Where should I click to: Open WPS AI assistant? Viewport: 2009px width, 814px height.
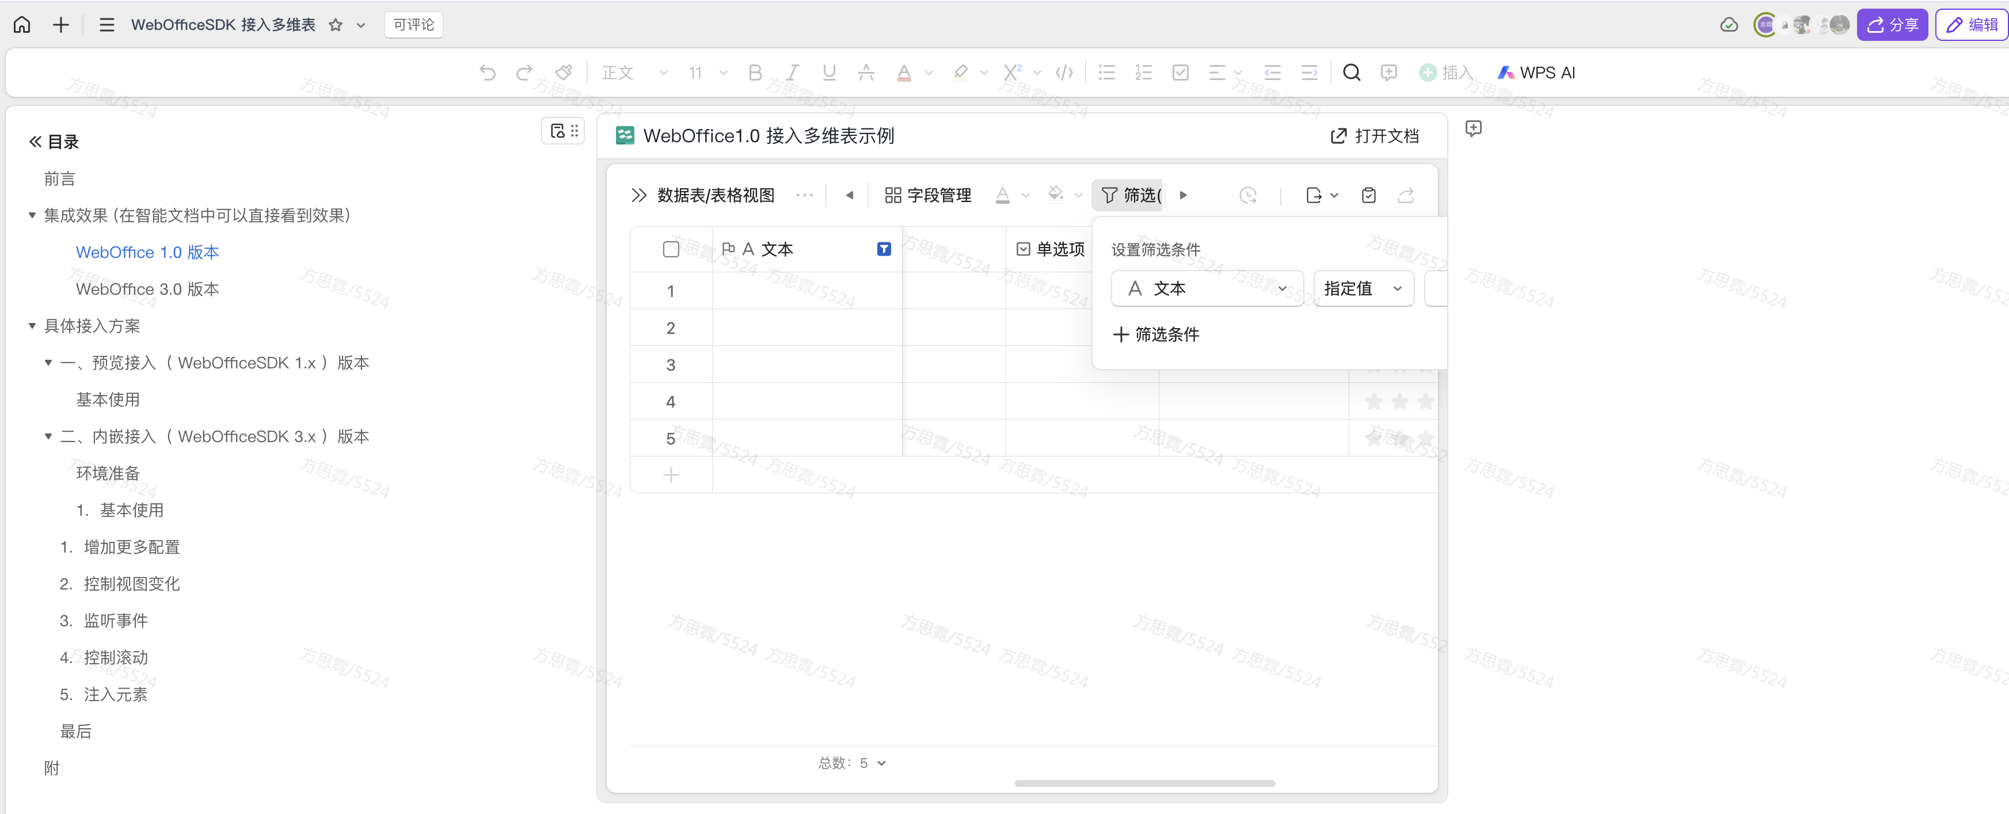pyautogui.click(x=1536, y=73)
